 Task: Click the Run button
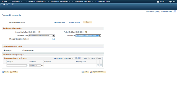[88, 22]
